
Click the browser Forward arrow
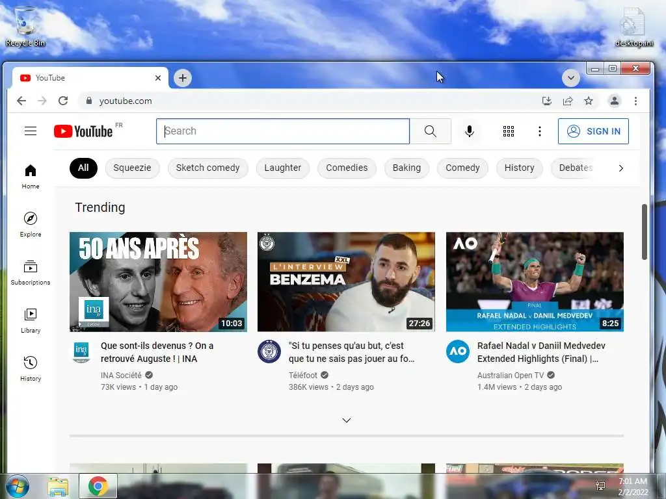pyautogui.click(x=42, y=101)
